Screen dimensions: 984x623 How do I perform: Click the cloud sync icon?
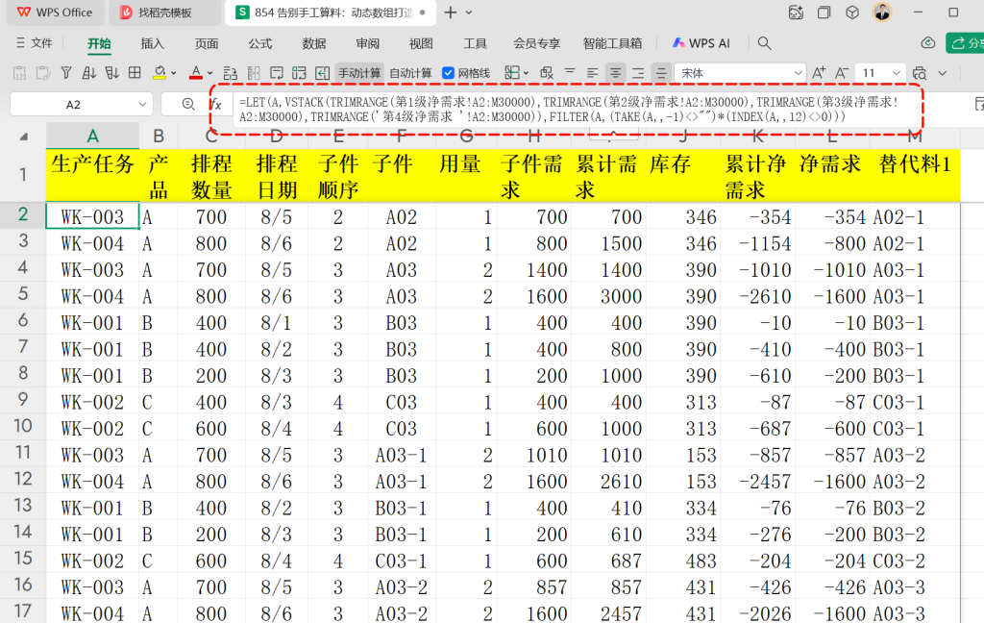927,42
